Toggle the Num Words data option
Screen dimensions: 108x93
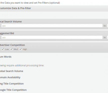click(6, 57)
